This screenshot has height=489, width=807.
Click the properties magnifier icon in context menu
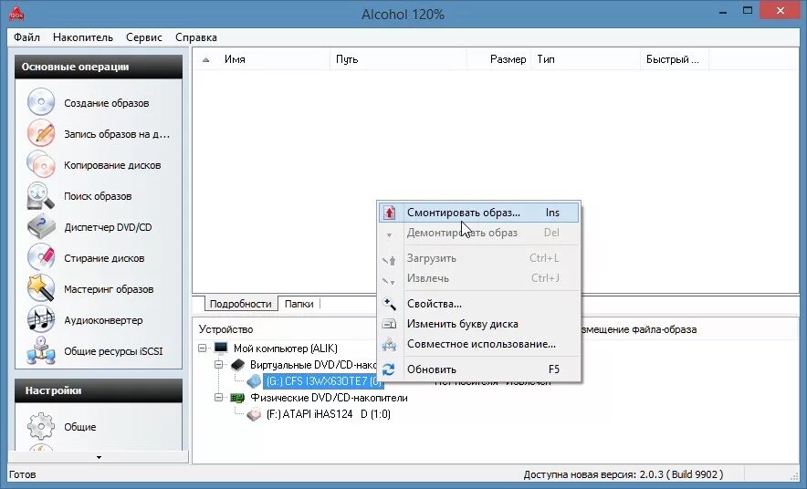click(x=390, y=304)
